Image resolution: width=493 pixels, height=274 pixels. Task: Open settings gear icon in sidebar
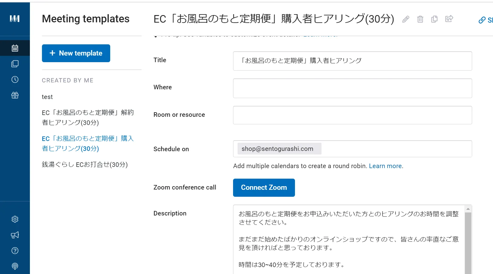click(x=15, y=219)
